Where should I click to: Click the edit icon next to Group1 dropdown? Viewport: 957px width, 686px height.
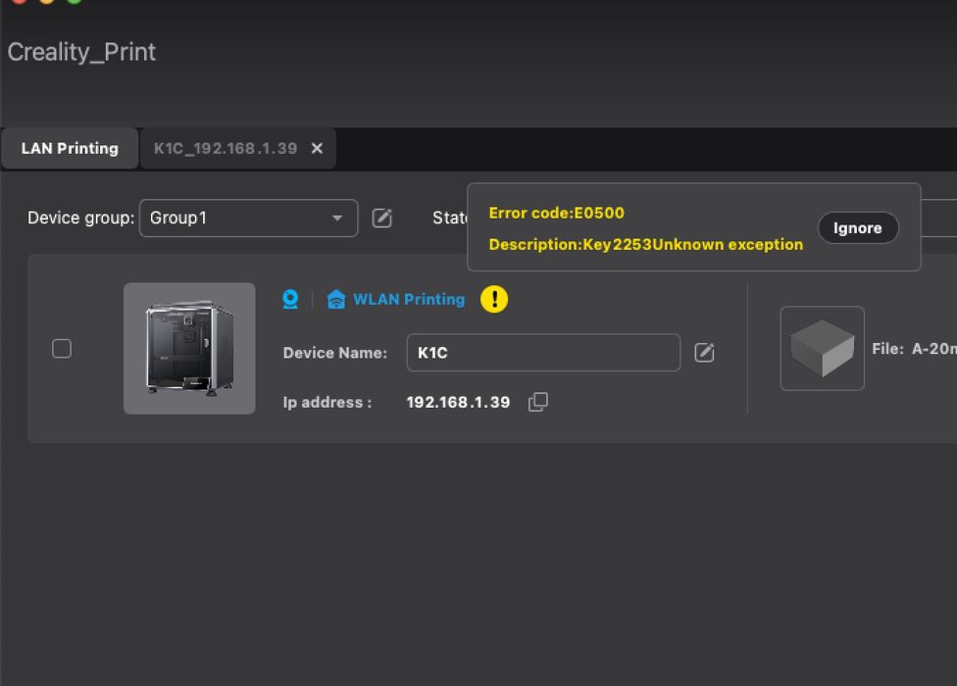(x=382, y=218)
